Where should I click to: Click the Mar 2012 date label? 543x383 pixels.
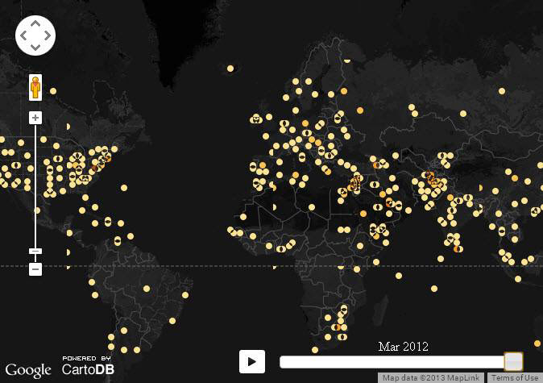pos(403,347)
